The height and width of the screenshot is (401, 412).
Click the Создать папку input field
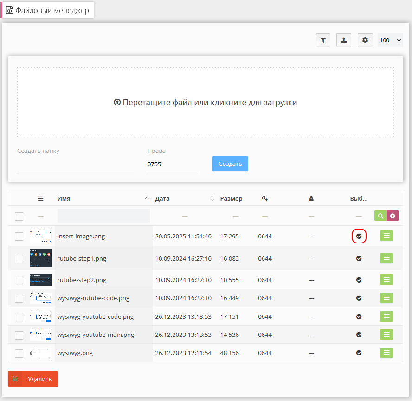[75, 164]
